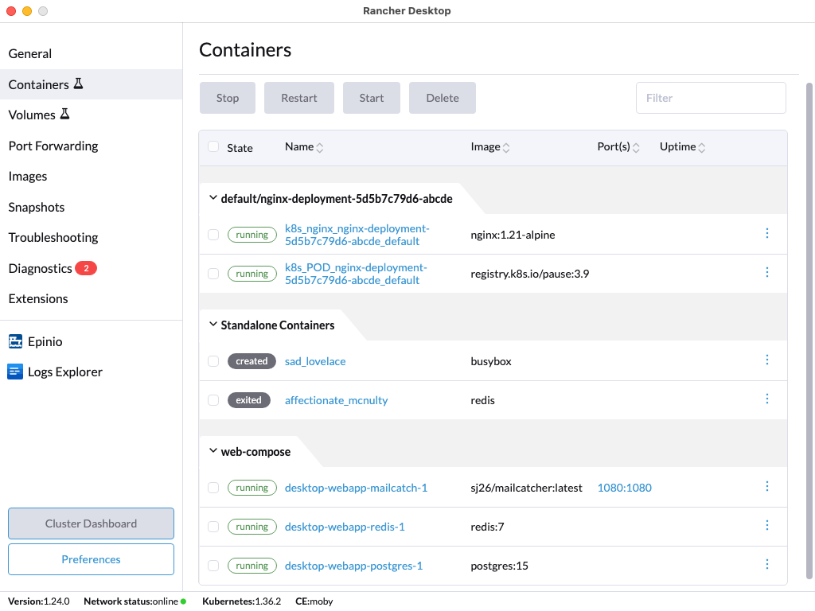Open the desktop-webapp-mailcatch-1 link
Image resolution: width=815 pixels, height=611 pixels.
coord(356,488)
